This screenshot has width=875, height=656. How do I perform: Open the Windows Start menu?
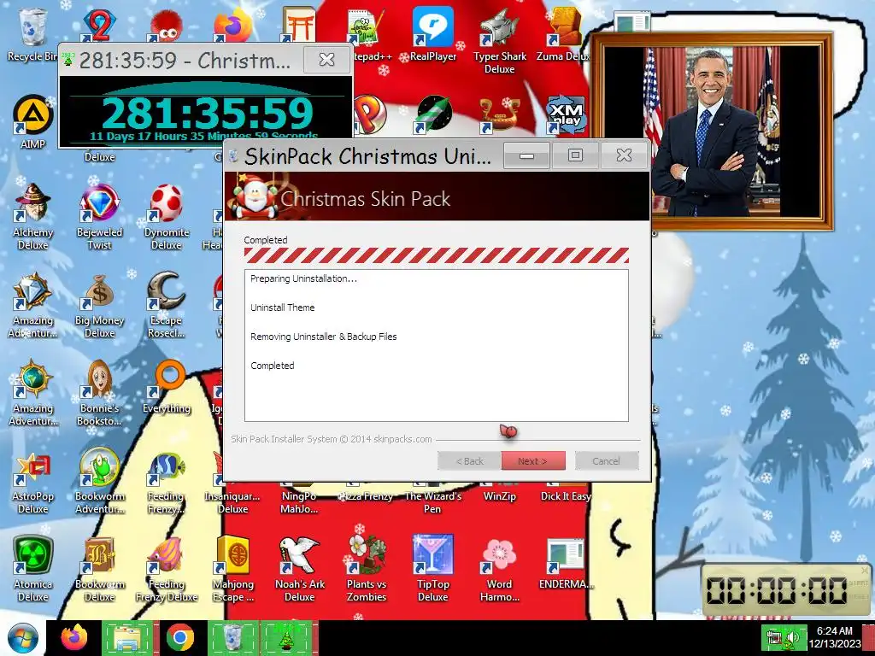click(22, 638)
